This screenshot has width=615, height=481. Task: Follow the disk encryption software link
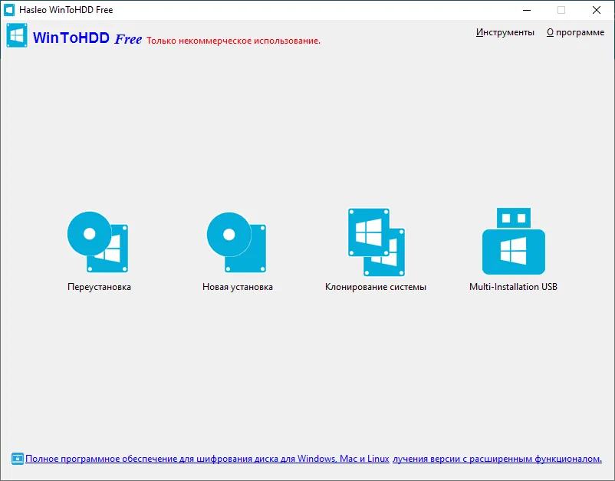pyautogui.click(x=207, y=459)
